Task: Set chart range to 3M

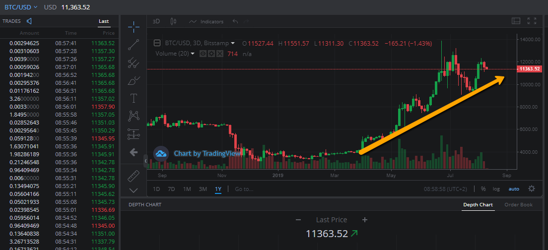Action: 203,189
